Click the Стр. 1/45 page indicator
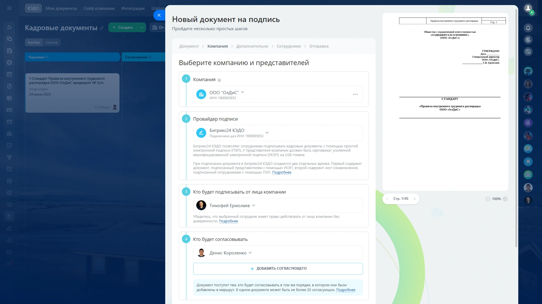This screenshot has height=304, width=542. pyautogui.click(x=400, y=199)
